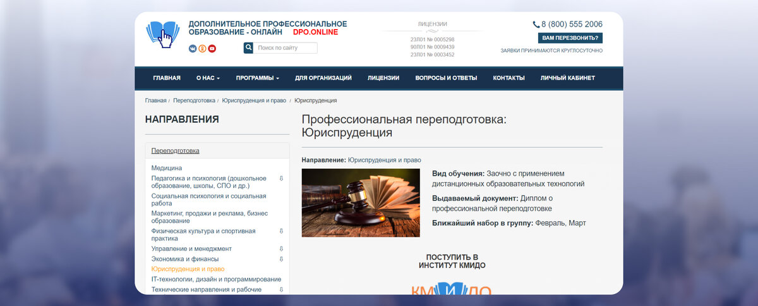758x306 pixels.
Task: Click 'ЗАЯВКИ ПРИНИМАЮТСЯ КРУГЛОСУТОЧНО' text
Action: pyautogui.click(x=551, y=51)
